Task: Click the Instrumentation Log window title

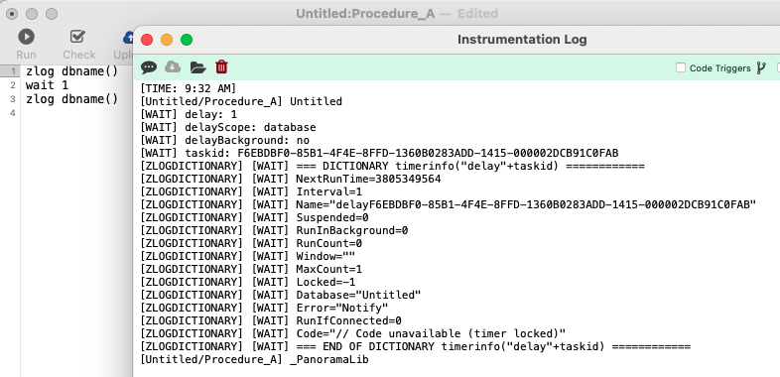Action: click(x=522, y=40)
